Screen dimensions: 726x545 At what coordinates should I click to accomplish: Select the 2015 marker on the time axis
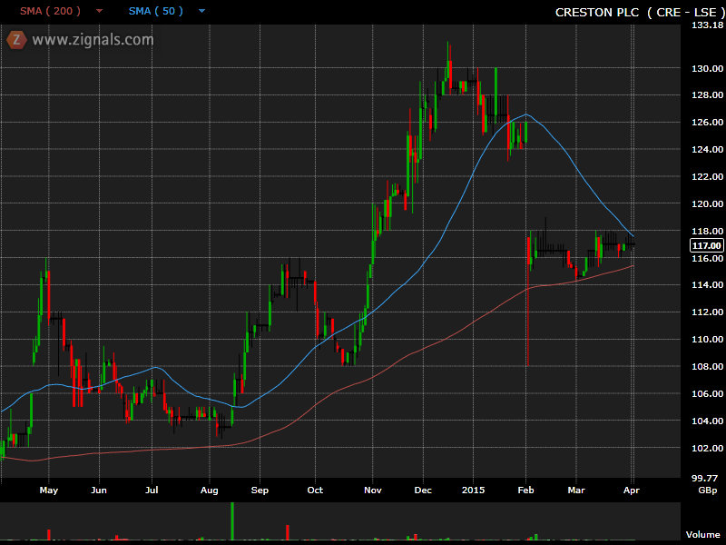pyautogui.click(x=473, y=490)
